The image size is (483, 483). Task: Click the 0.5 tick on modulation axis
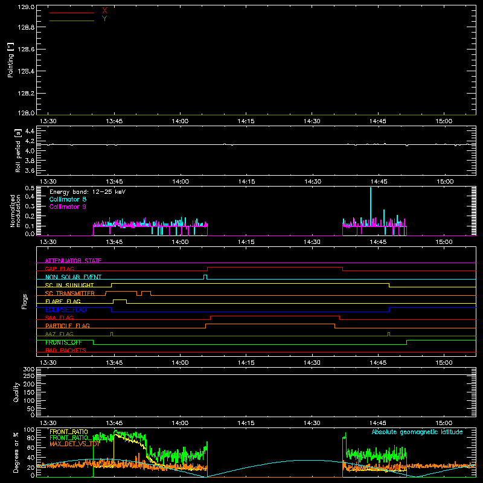coord(30,188)
